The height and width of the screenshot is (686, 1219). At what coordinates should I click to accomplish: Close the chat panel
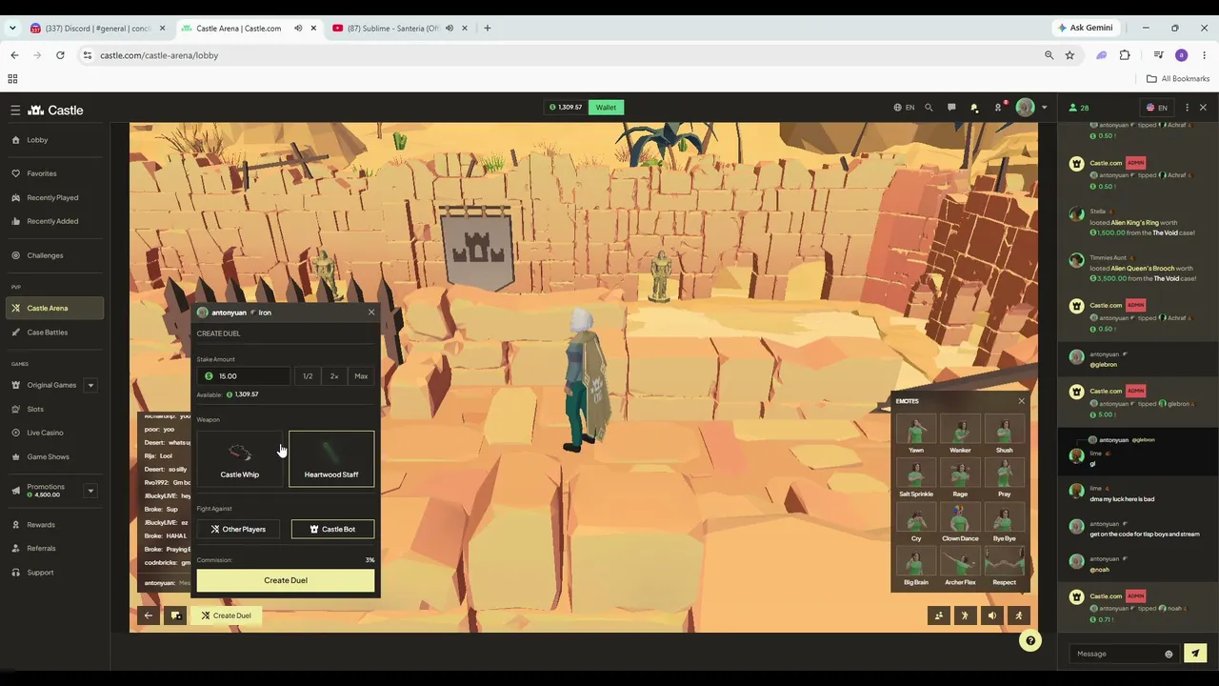click(1203, 108)
